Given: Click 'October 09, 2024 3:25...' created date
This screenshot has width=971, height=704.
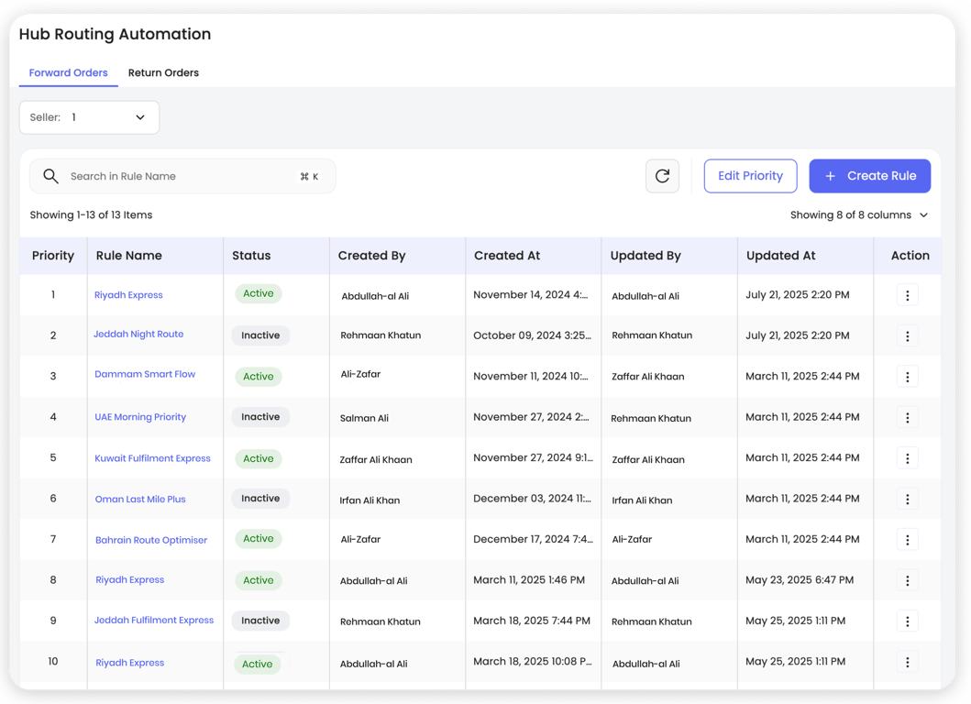Looking at the screenshot, I should point(532,335).
